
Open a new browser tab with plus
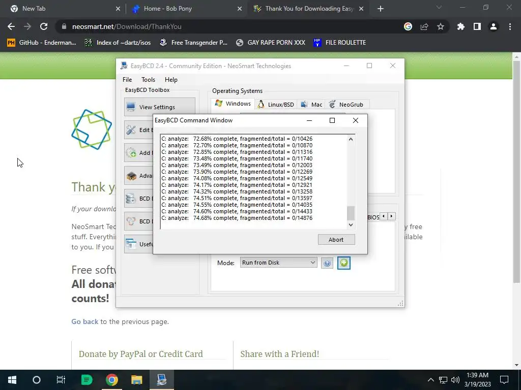click(x=381, y=9)
